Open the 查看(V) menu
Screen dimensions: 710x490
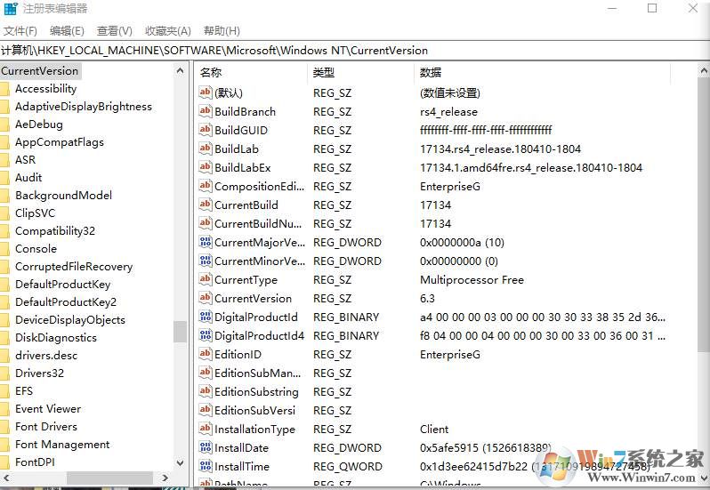tap(115, 31)
